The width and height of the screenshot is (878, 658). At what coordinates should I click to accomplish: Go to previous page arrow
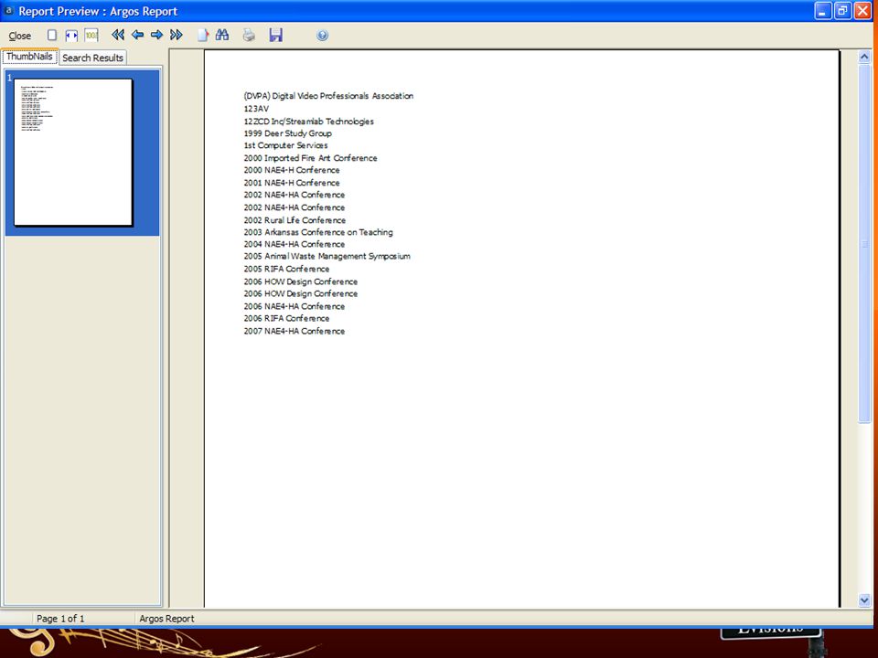pyautogui.click(x=137, y=36)
